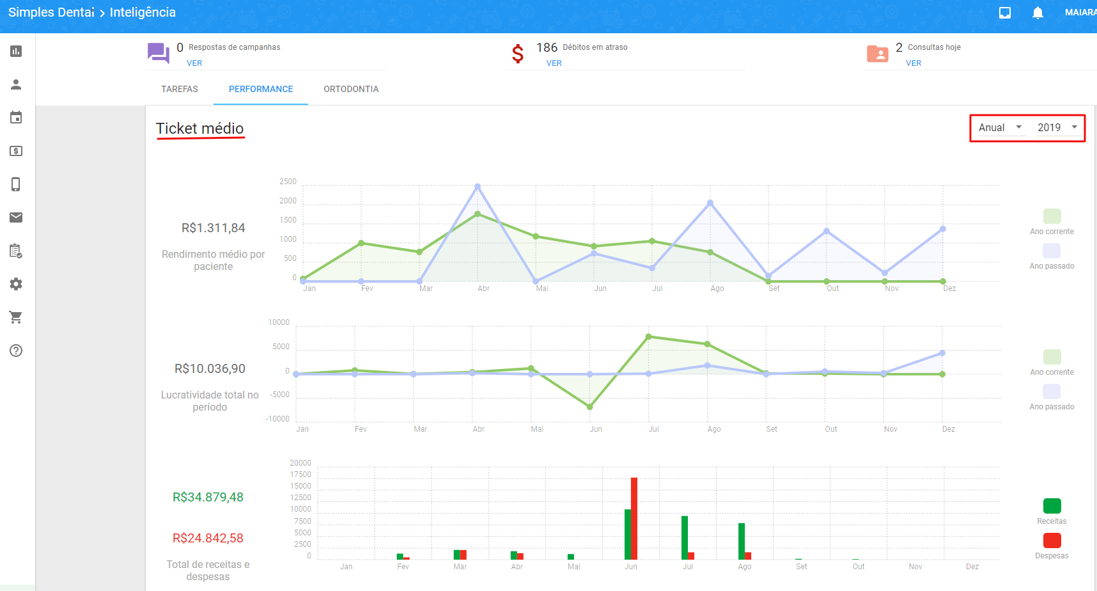Screen dimensions: 1097x591
Task: Click the R$34.879,48 revenue total
Action: (208, 498)
